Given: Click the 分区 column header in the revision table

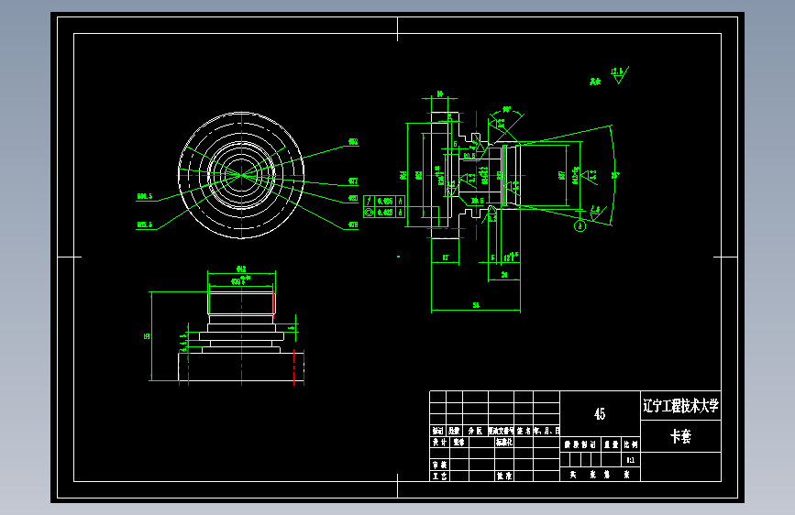Looking at the screenshot, I should (x=475, y=431).
